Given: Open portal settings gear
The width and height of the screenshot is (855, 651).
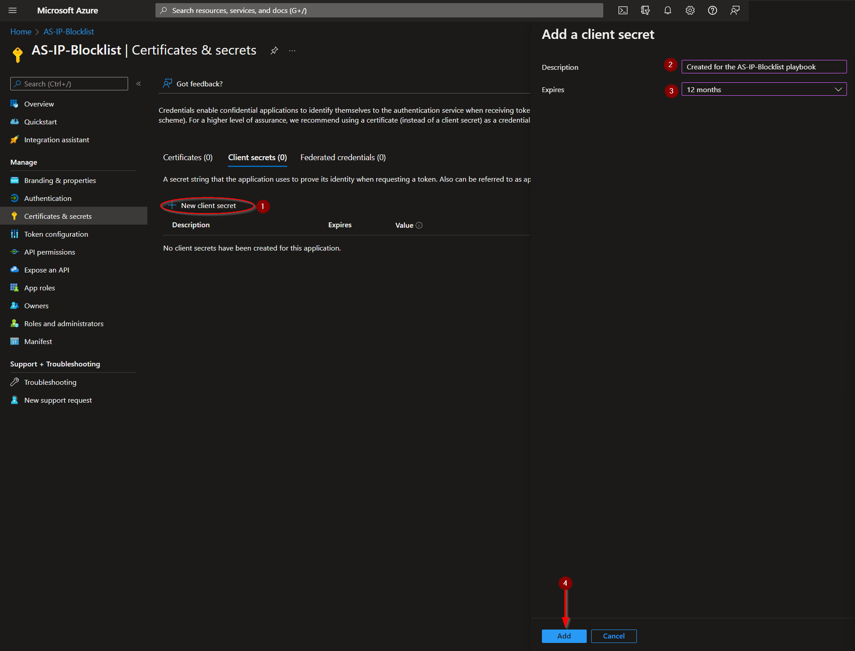Looking at the screenshot, I should (x=690, y=10).
